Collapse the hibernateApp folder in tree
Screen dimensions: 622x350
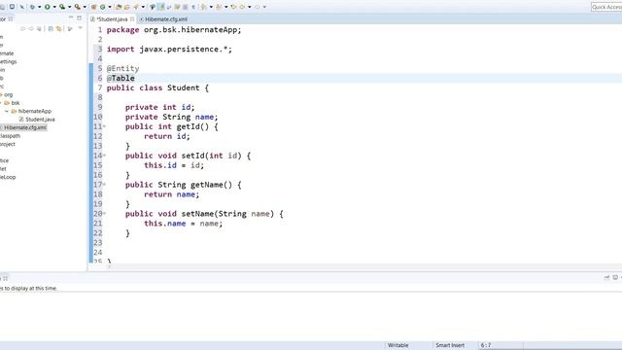(x=7, y=111)
